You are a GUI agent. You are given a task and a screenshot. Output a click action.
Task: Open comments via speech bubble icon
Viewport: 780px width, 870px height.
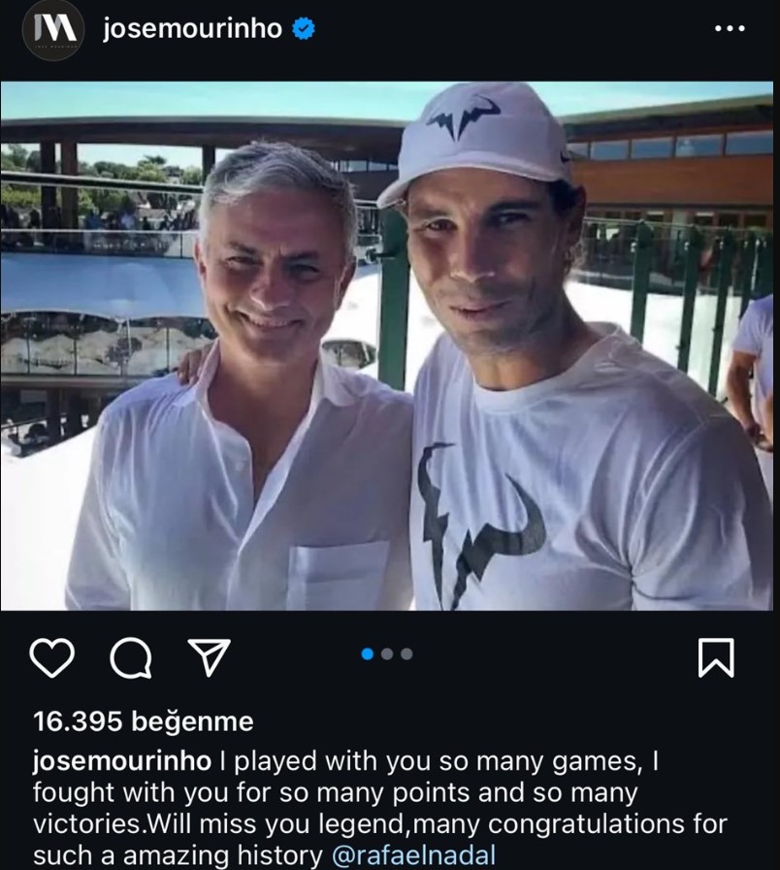click(x=131, y=658)
